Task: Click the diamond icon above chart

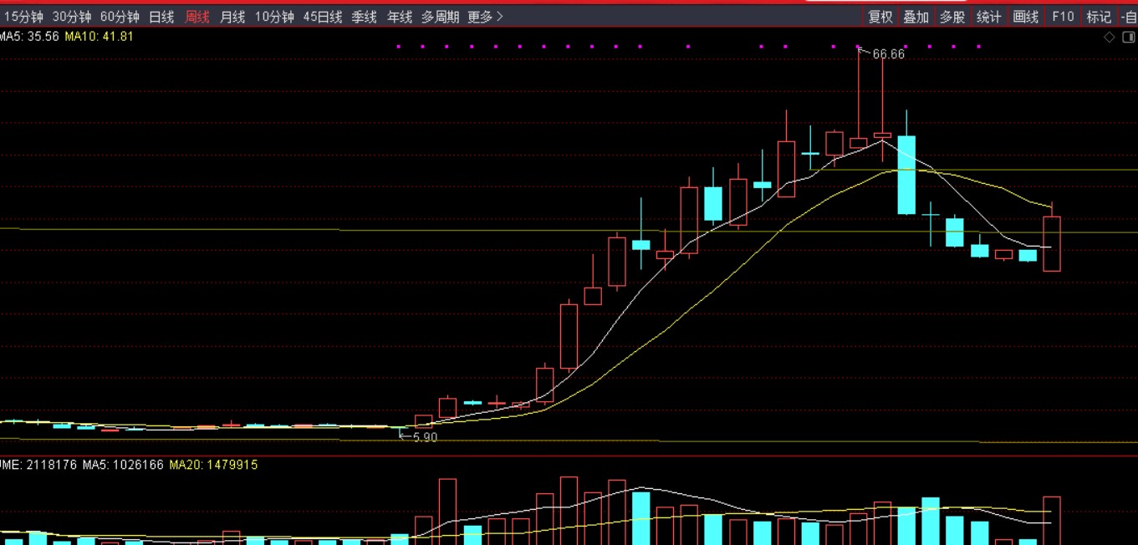Action: point(1110,38)
